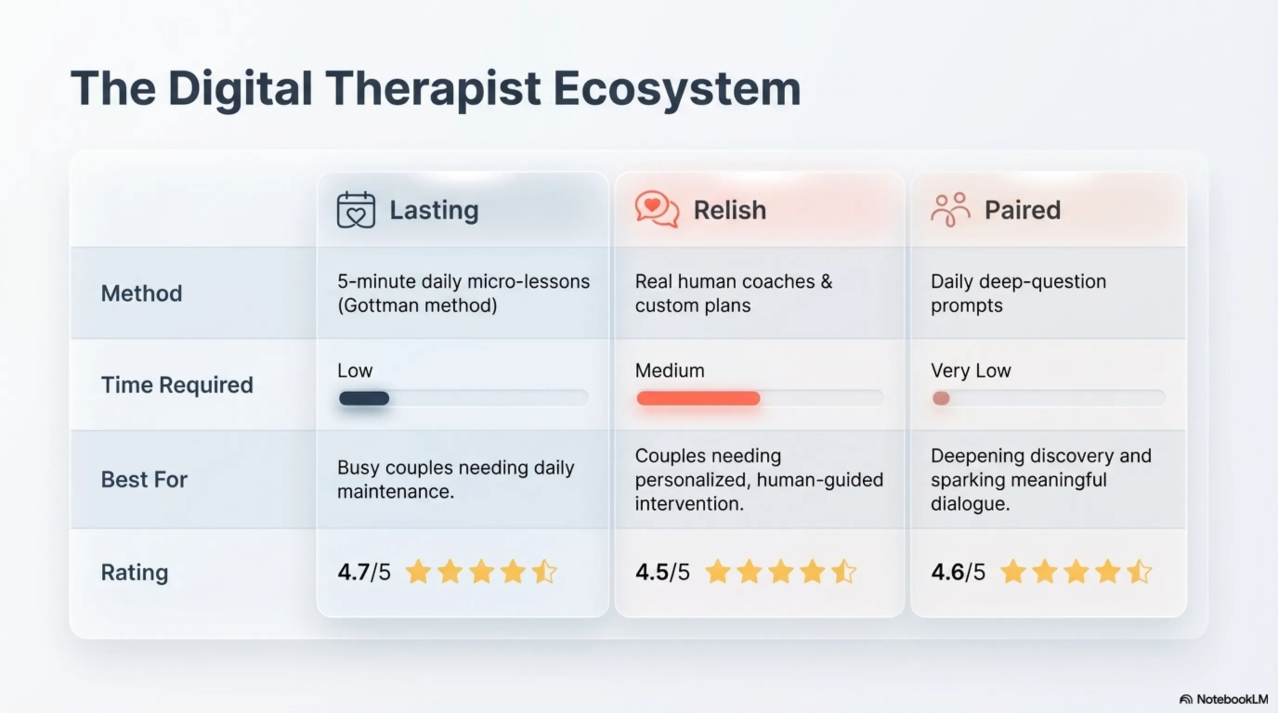Click the NotebookLM logo icon
The image size is (1278, 713).
(1185, 699)
